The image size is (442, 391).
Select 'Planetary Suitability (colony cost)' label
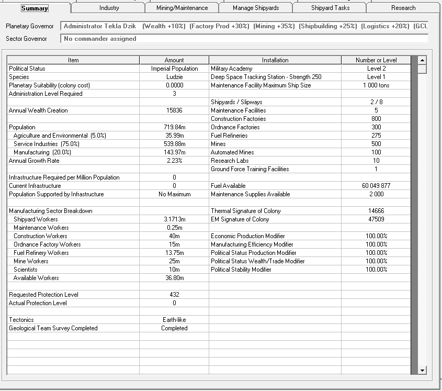(x=49, y=85)
